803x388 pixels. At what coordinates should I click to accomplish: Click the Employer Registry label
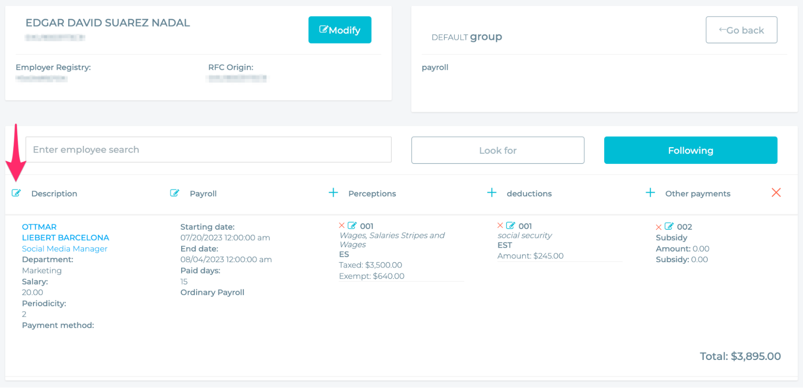point(53,67)
